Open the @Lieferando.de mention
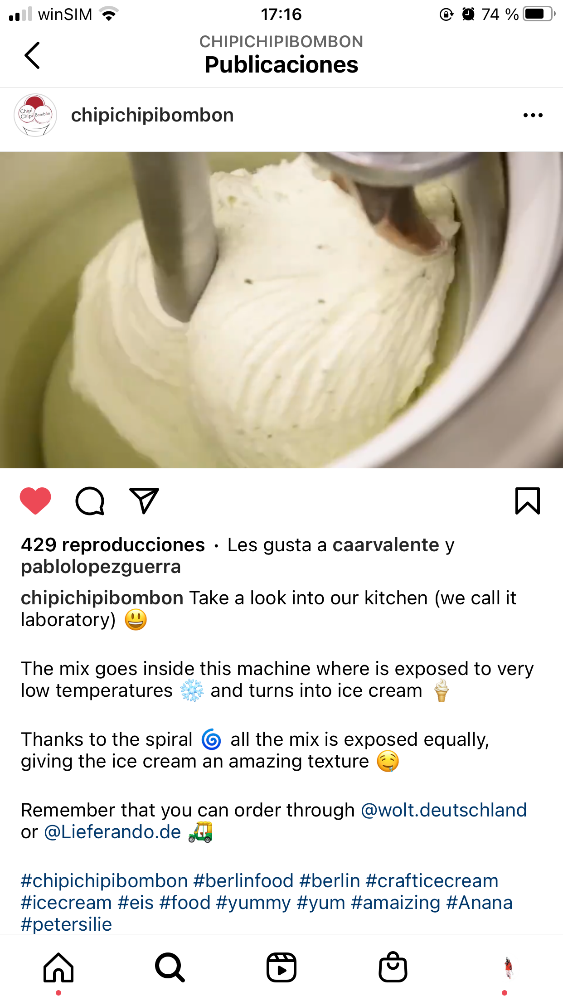Viewport: 563px width, 1001px height. point(112,832)
